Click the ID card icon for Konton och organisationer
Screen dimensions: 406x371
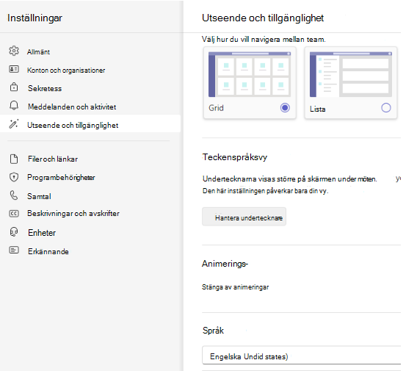(x=14, y=69)
